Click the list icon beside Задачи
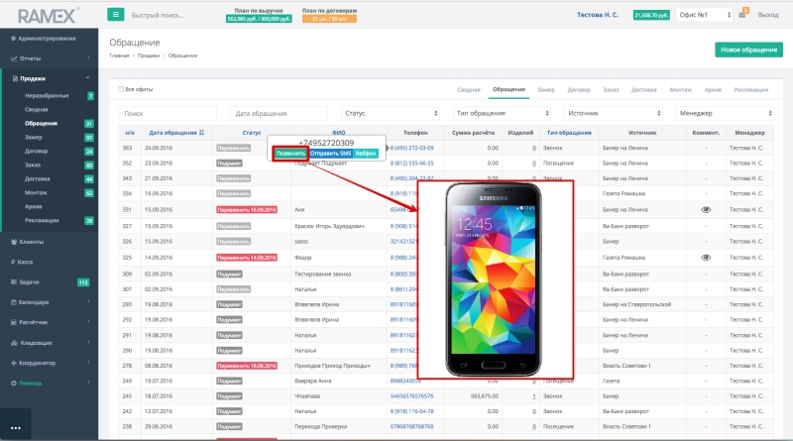Screen dimensions: 793x441 14,282
